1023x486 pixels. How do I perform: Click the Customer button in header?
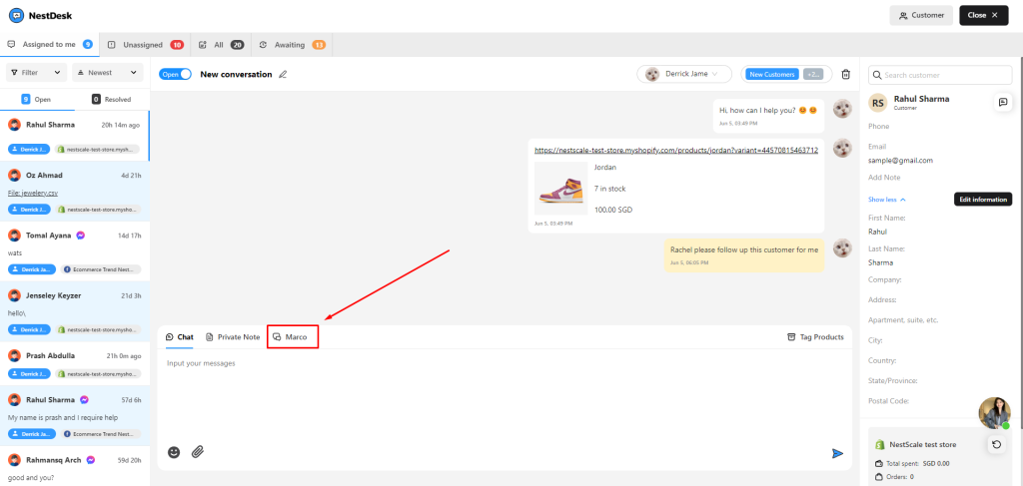point(921,16)
